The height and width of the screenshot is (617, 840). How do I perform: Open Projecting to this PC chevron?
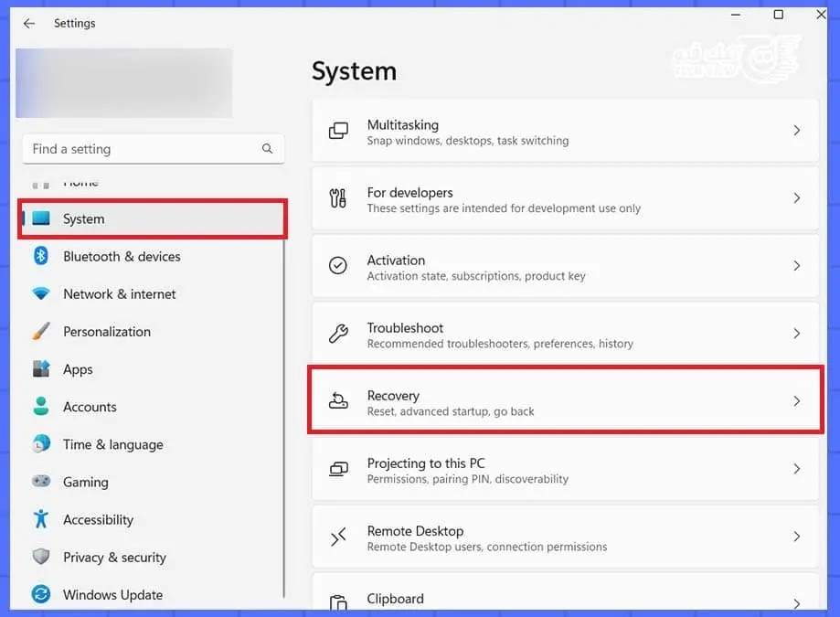pos(797,469)
